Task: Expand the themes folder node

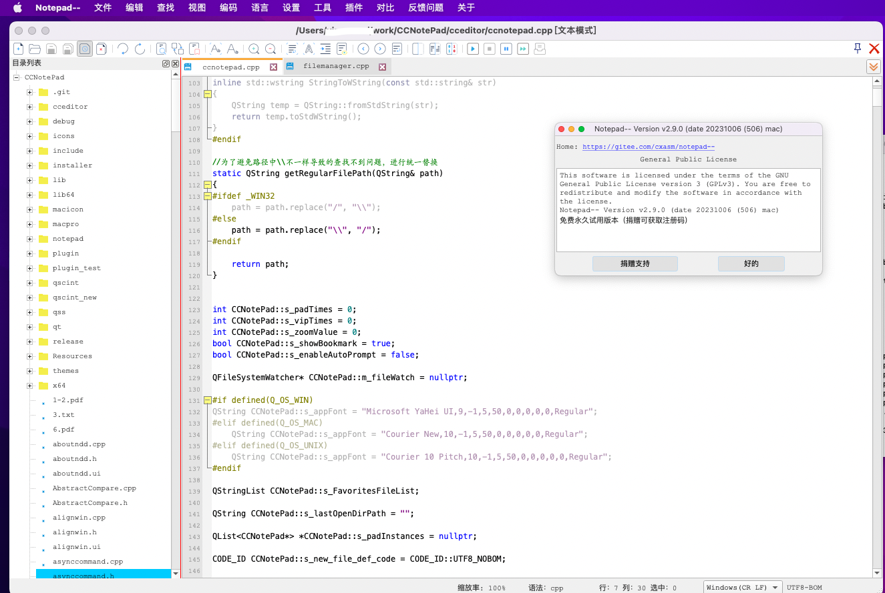Action: click(30, 371)
